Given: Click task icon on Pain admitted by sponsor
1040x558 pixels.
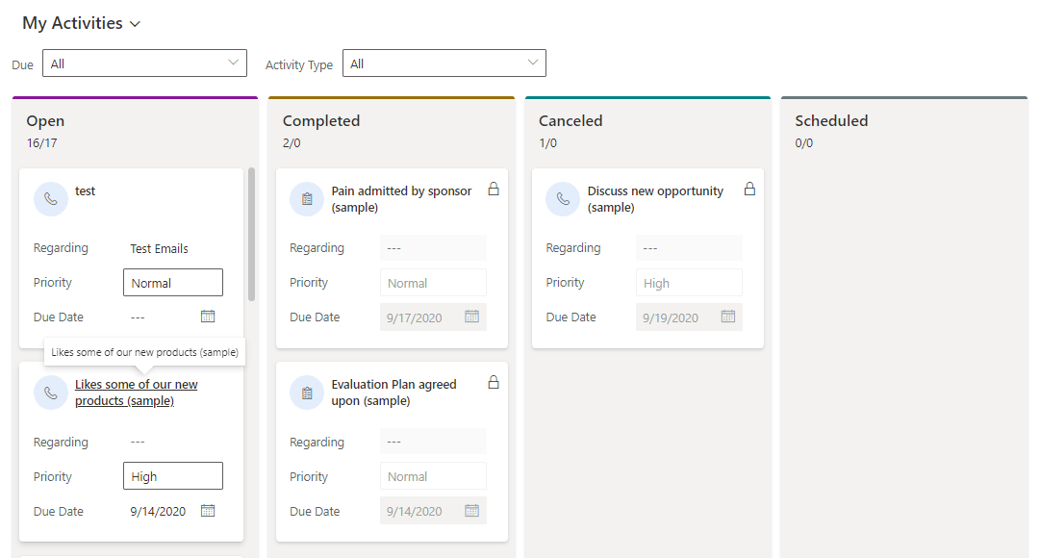Looking at the screenshot, I should (x=307, y=198).
